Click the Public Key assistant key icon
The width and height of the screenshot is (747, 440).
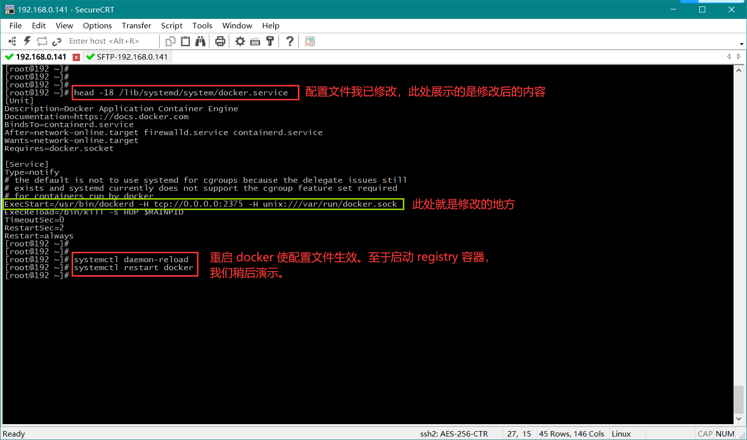point(270,41)
